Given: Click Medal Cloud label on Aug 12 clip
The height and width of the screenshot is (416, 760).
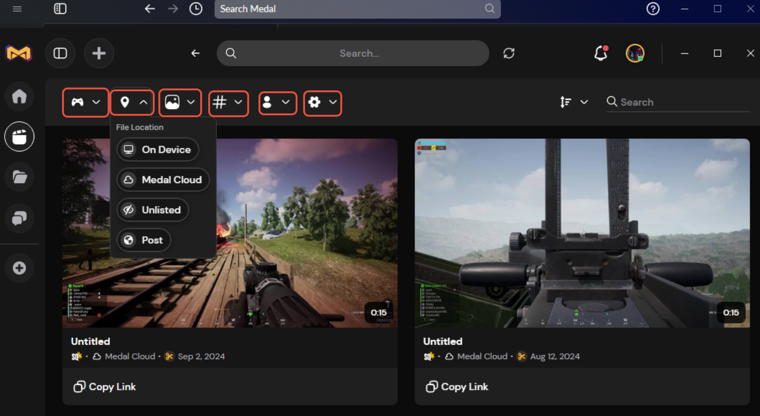Looking at the screenshot, I should pos(482,357).
